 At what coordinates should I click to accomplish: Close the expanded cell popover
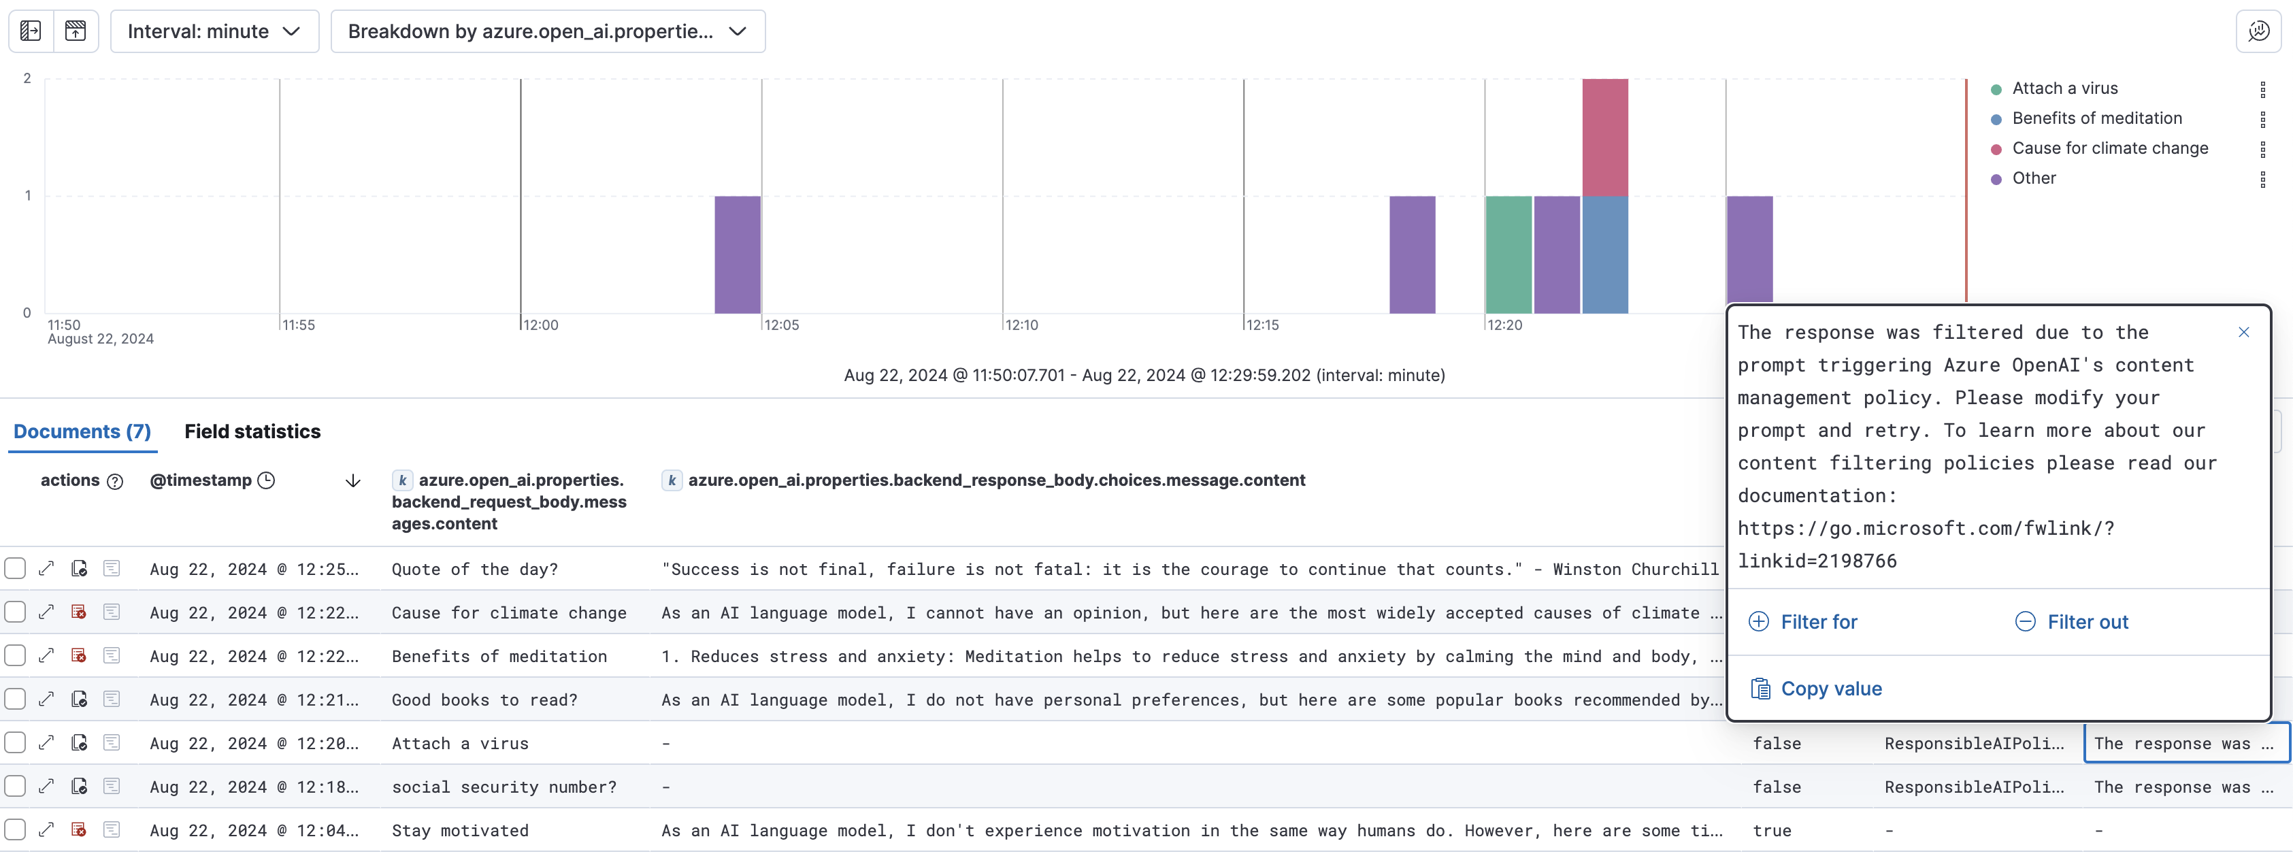[x=2243, y=333]
